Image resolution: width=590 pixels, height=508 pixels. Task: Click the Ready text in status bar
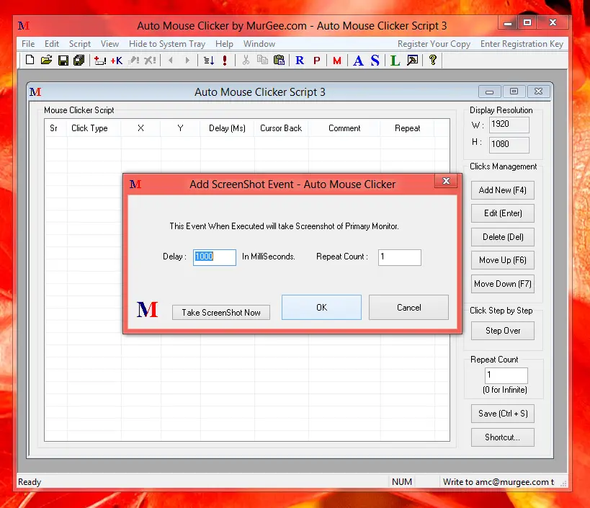[30, 482]
